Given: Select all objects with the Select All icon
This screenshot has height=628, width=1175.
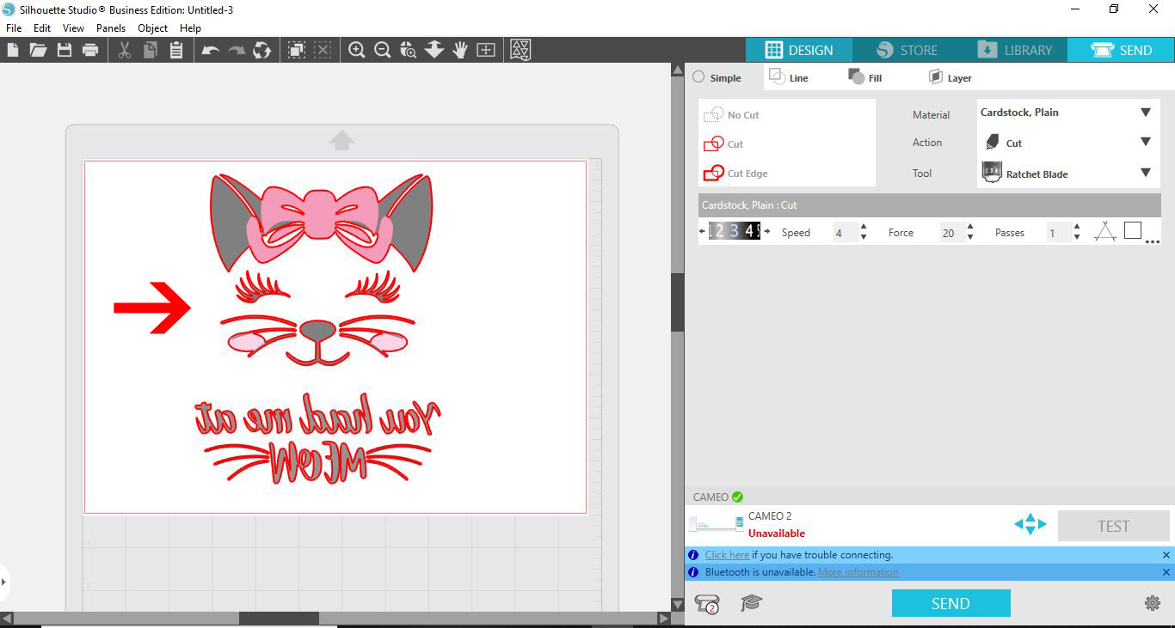Looking at the screenshot, I should 297,50.
